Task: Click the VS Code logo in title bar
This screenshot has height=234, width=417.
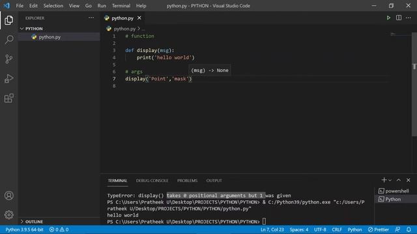Action: tap(7, 6)
